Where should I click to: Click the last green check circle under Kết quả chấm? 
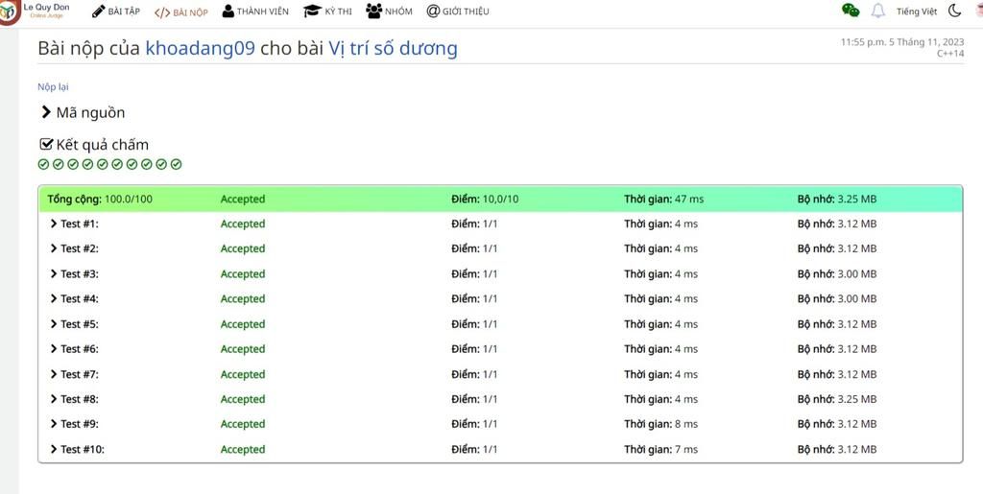tap(177, 164)
